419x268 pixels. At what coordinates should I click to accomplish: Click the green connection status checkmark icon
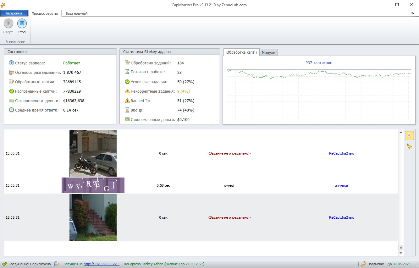tap(4, 264)
